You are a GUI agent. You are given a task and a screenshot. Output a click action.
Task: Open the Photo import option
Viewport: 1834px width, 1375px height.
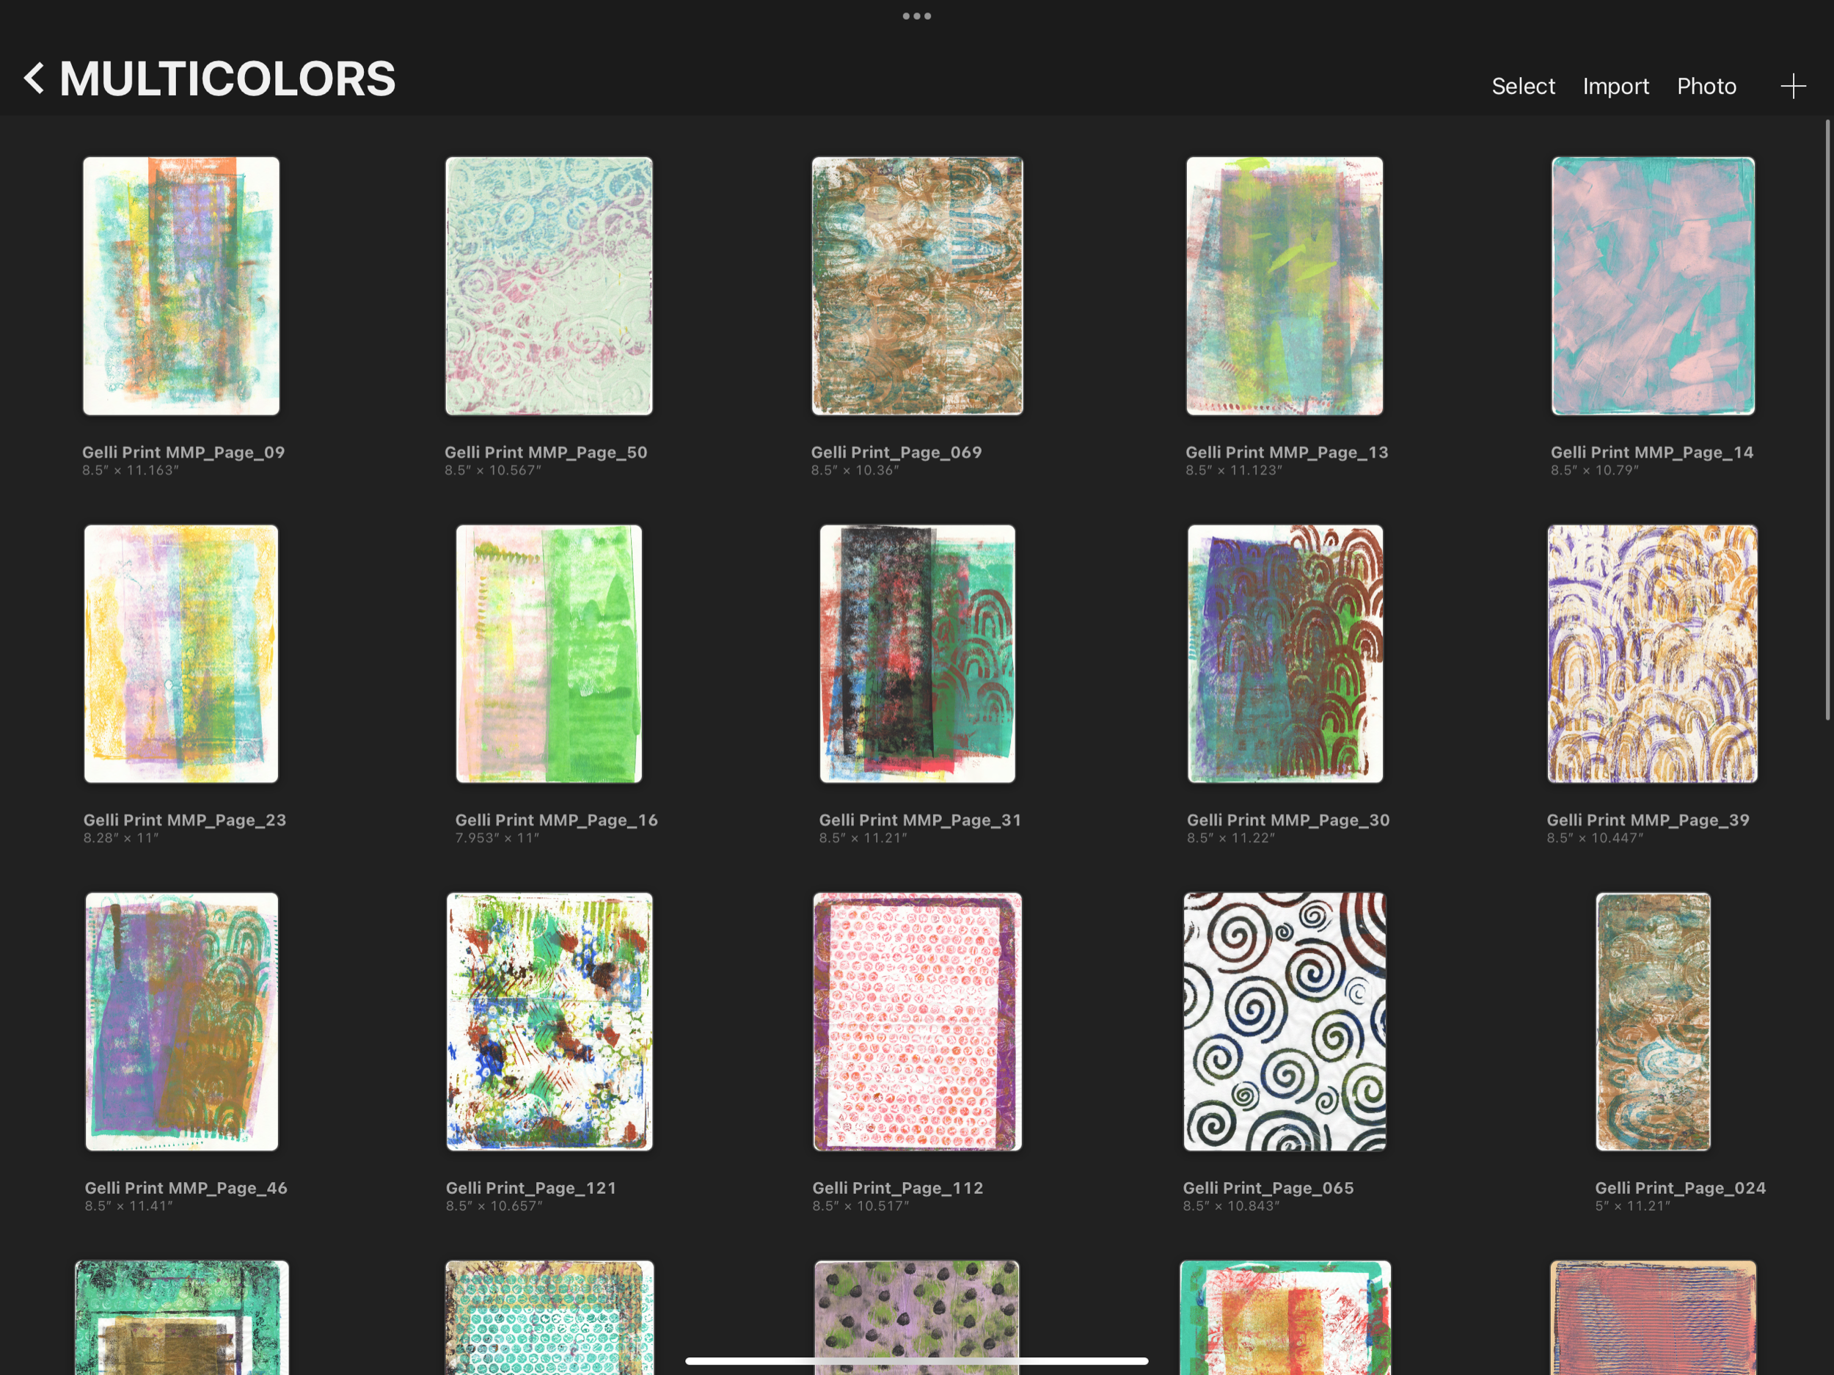point(1706,87)
